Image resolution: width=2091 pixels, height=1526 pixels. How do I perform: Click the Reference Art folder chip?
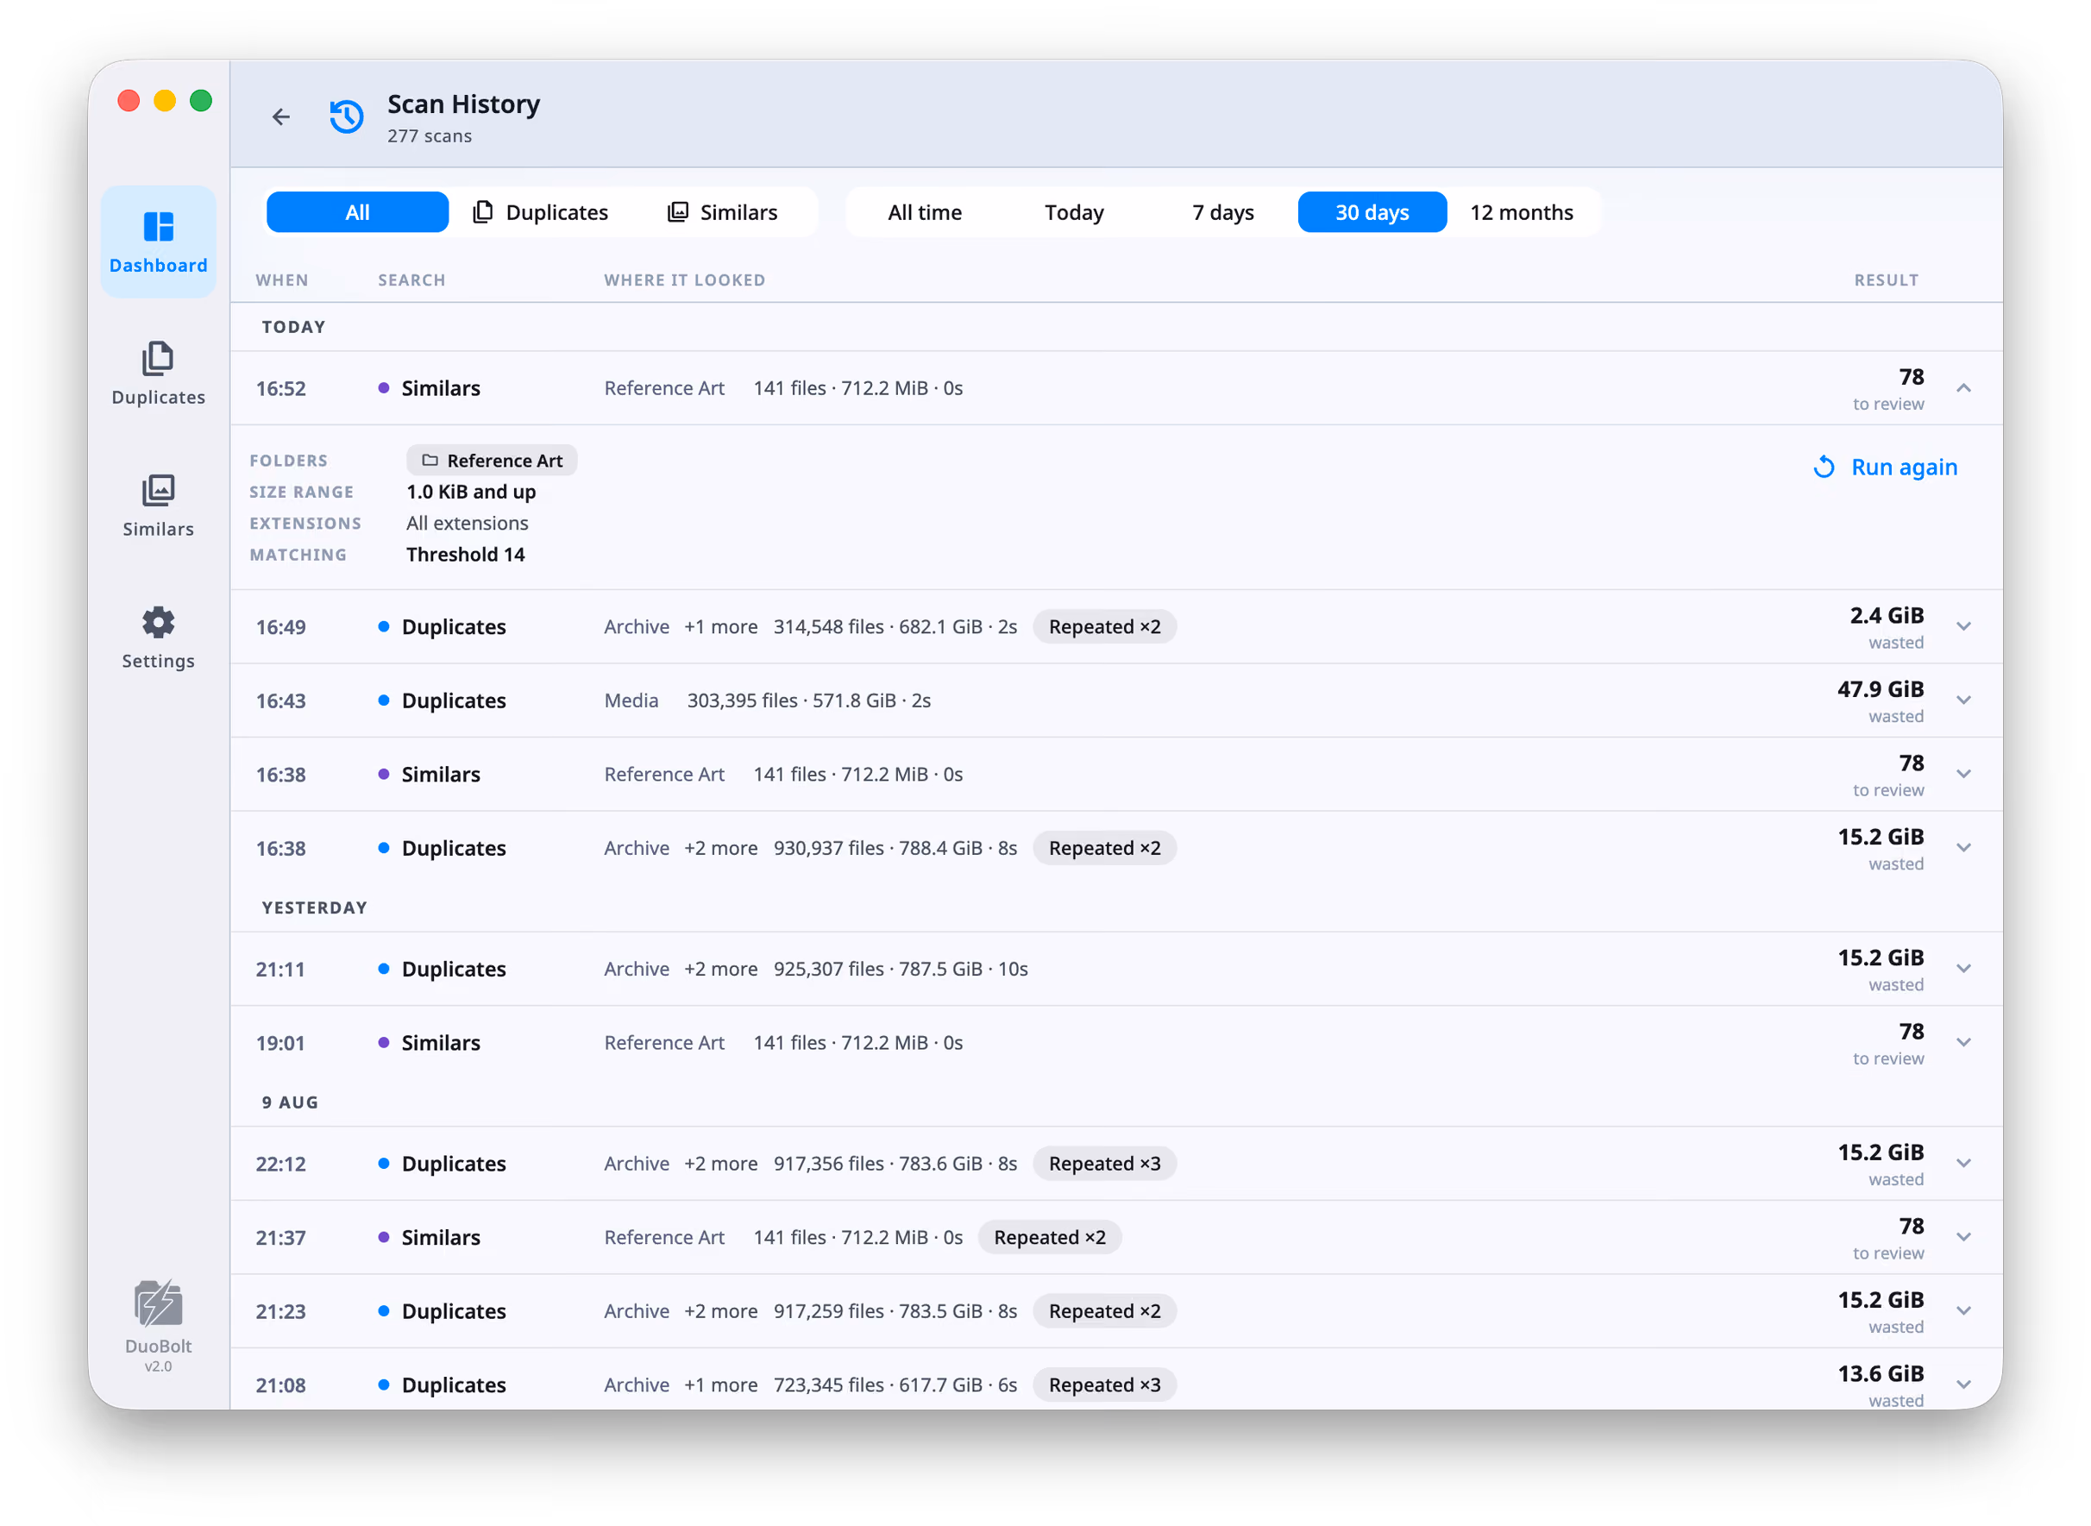tap(492, 460)
